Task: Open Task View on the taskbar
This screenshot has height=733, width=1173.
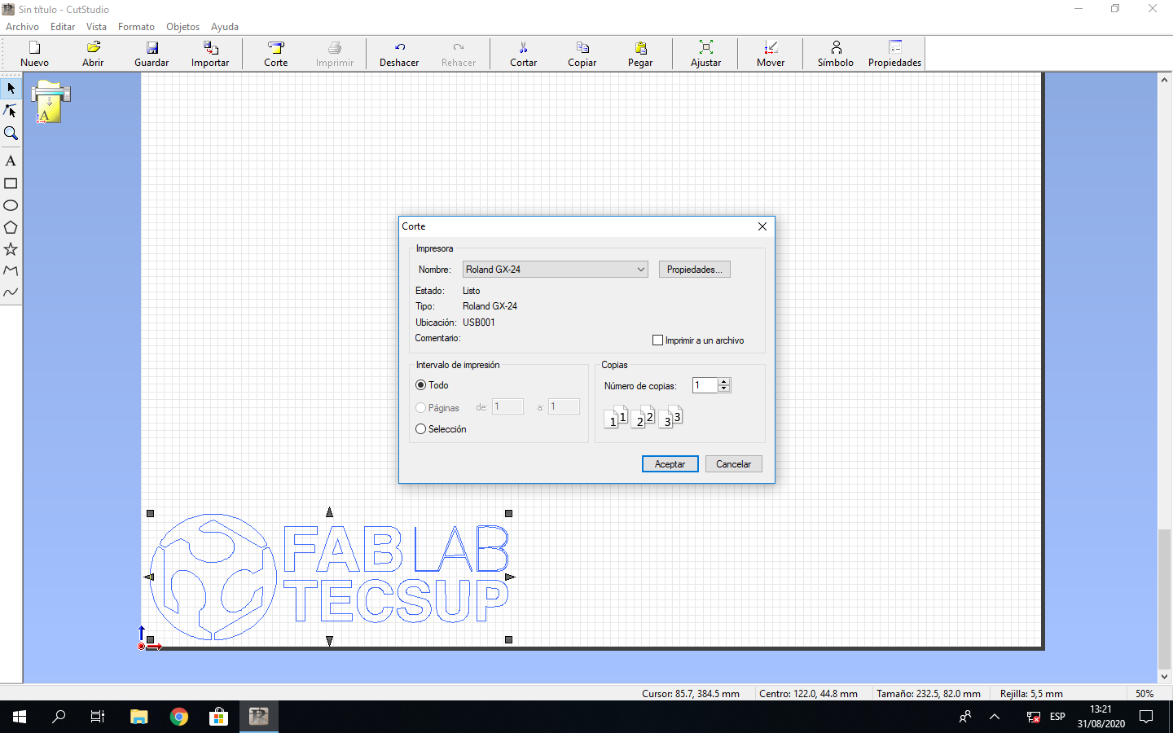Action: pyautogui.click(x=98, y=717)
